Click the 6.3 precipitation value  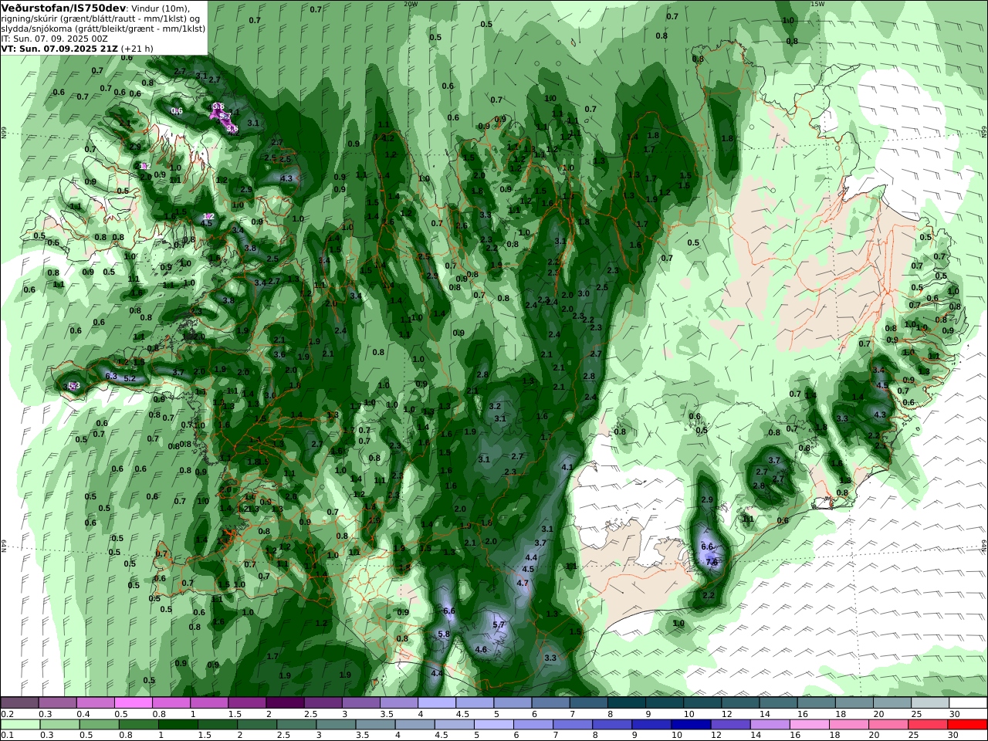[x=110, y=376]
